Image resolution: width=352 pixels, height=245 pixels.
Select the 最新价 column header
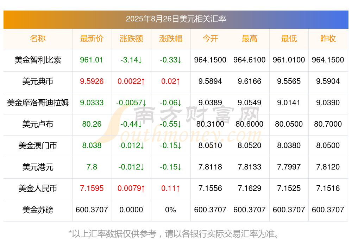92,39
